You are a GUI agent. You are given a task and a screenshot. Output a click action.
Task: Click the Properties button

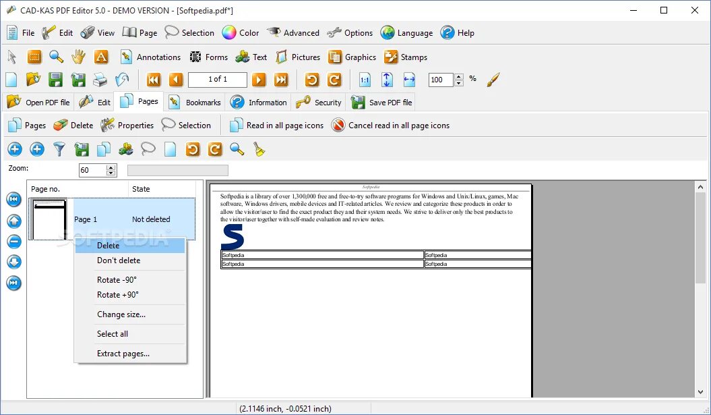coord(127,126)
